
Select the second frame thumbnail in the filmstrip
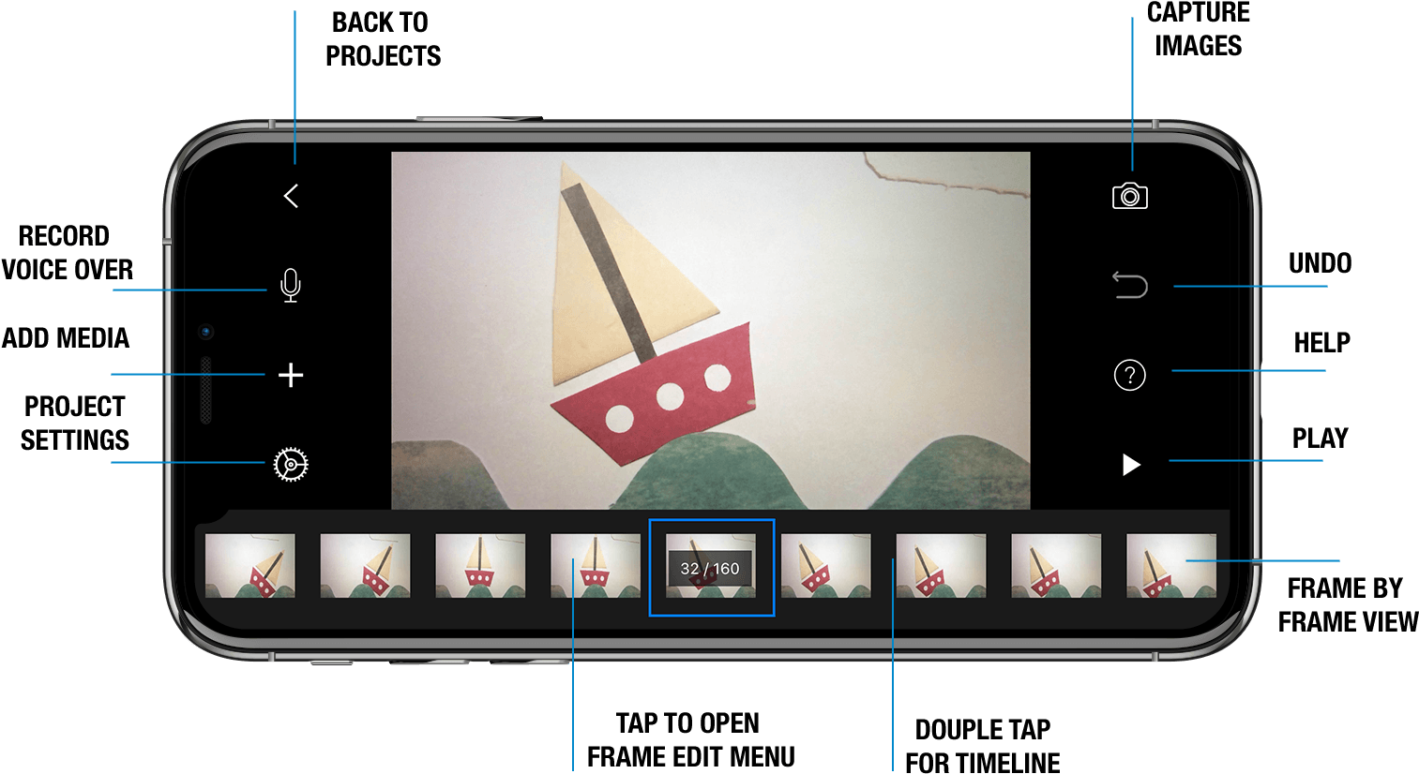tap(365, 566)
